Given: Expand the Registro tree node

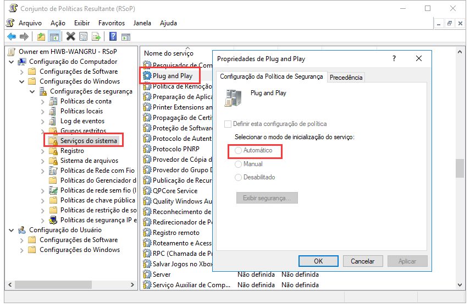Looking at the screenshot, I should (42, 151).
